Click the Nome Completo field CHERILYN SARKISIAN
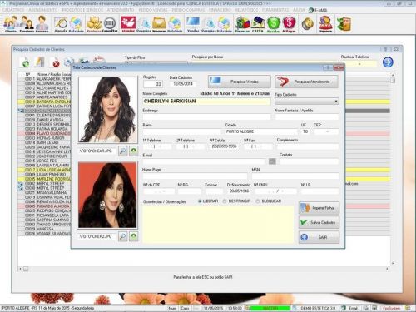 click(x=206, y=102)
